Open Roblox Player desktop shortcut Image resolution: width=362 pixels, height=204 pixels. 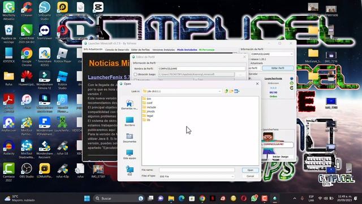coord(62,56)
